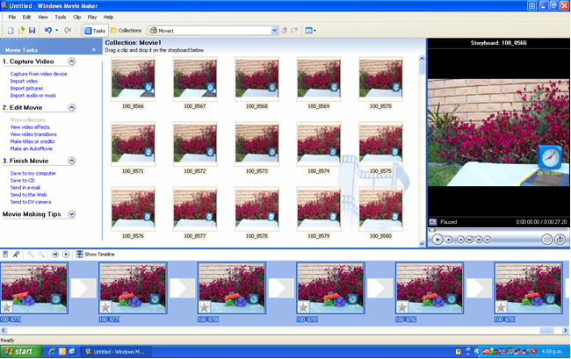Viewport: 571px width, 359px height.
Task: Click transition cell after clip 100_8779
Action: [x=182, y=288]
